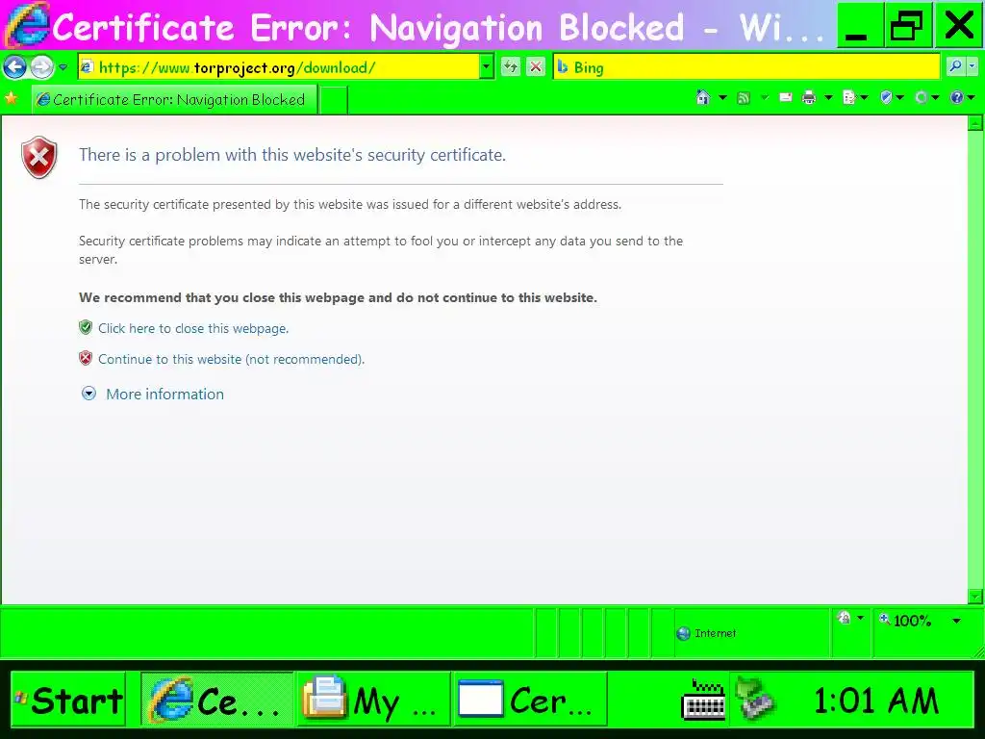
Task: Open the Start menu
Action: tap(68, 700)
